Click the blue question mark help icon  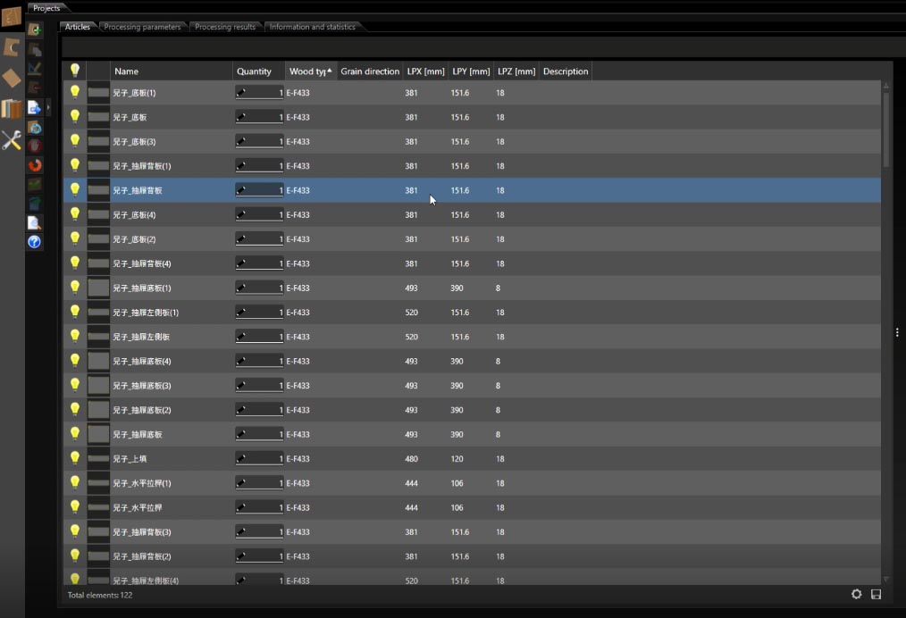[34, 242]
